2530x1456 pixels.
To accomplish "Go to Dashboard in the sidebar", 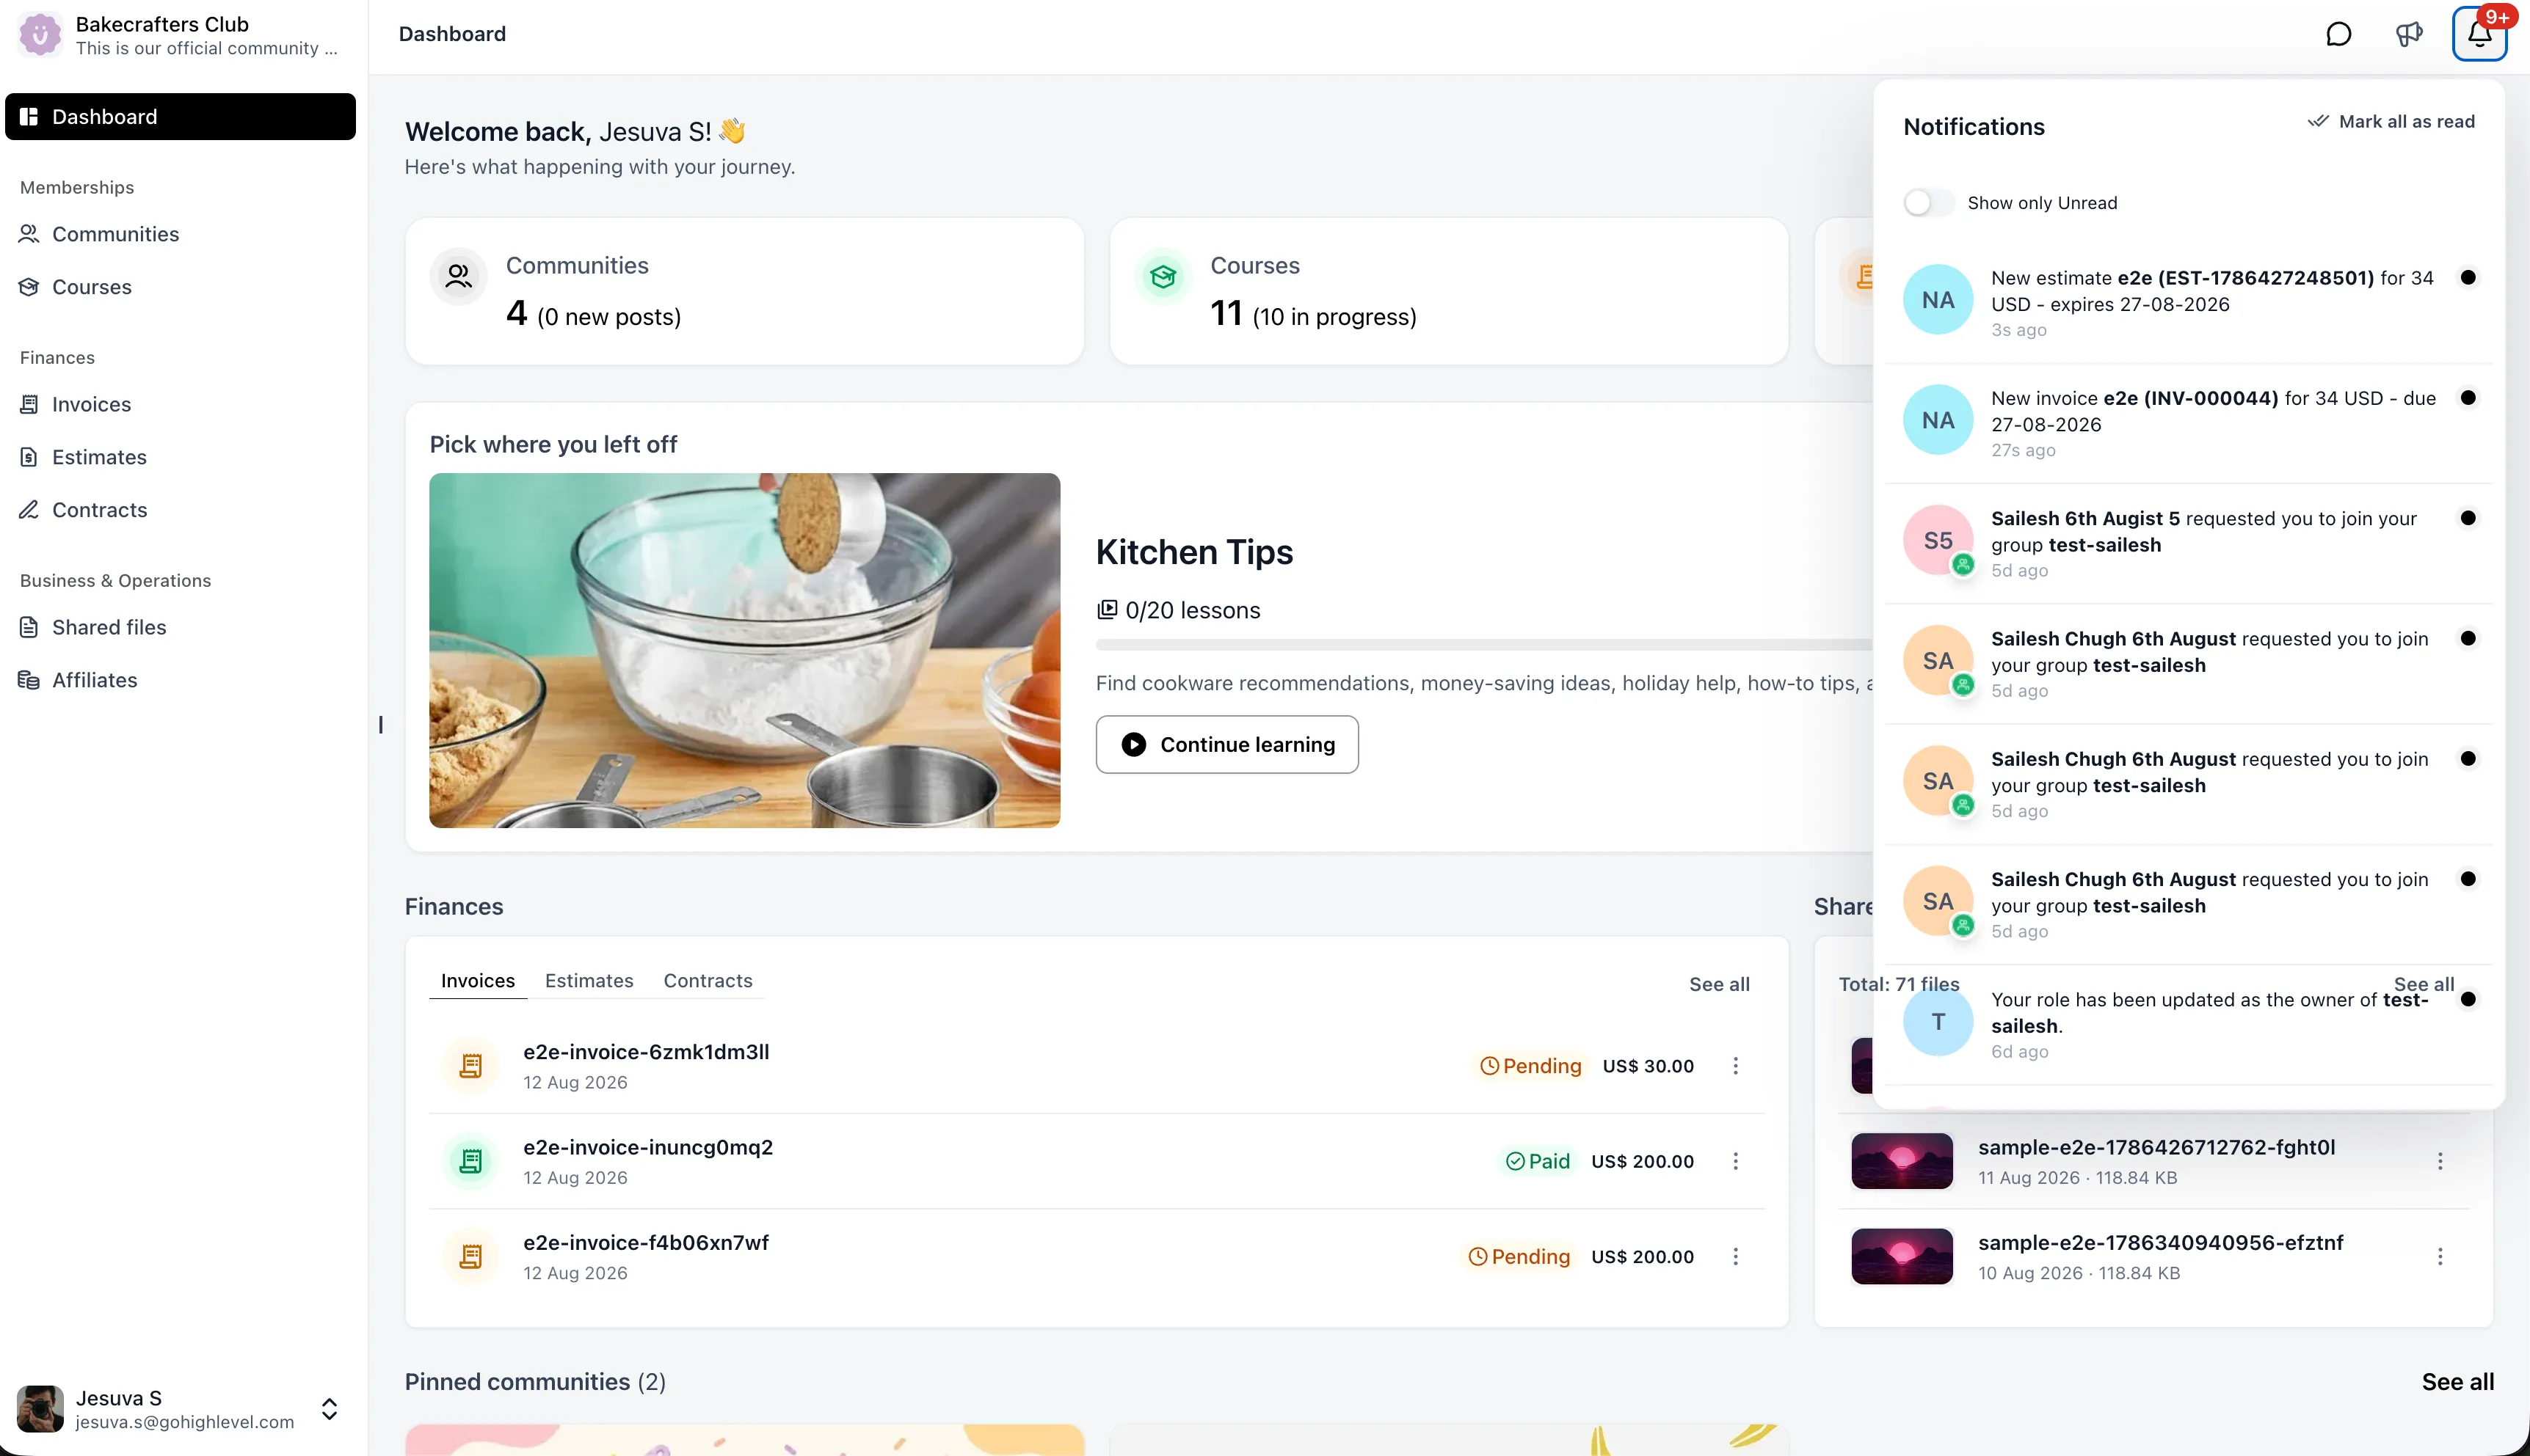I will point(180,117).
